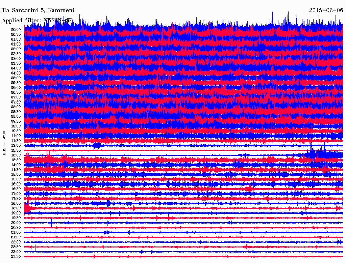Select the 09:00 time label
Viewport: 346px width, 263px height.
coord(16,117)
